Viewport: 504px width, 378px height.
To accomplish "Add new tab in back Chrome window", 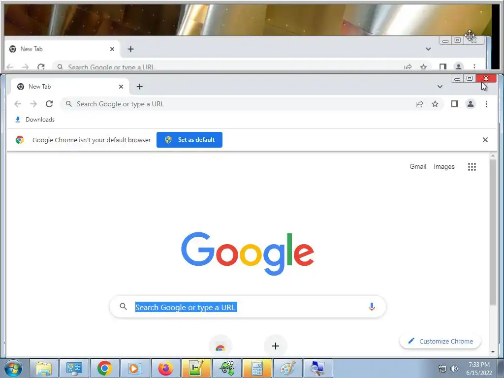I will point(130,49).
